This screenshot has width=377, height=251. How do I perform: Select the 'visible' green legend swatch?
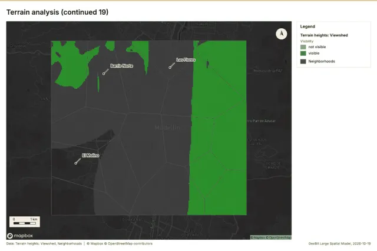(x=303, y=53)
